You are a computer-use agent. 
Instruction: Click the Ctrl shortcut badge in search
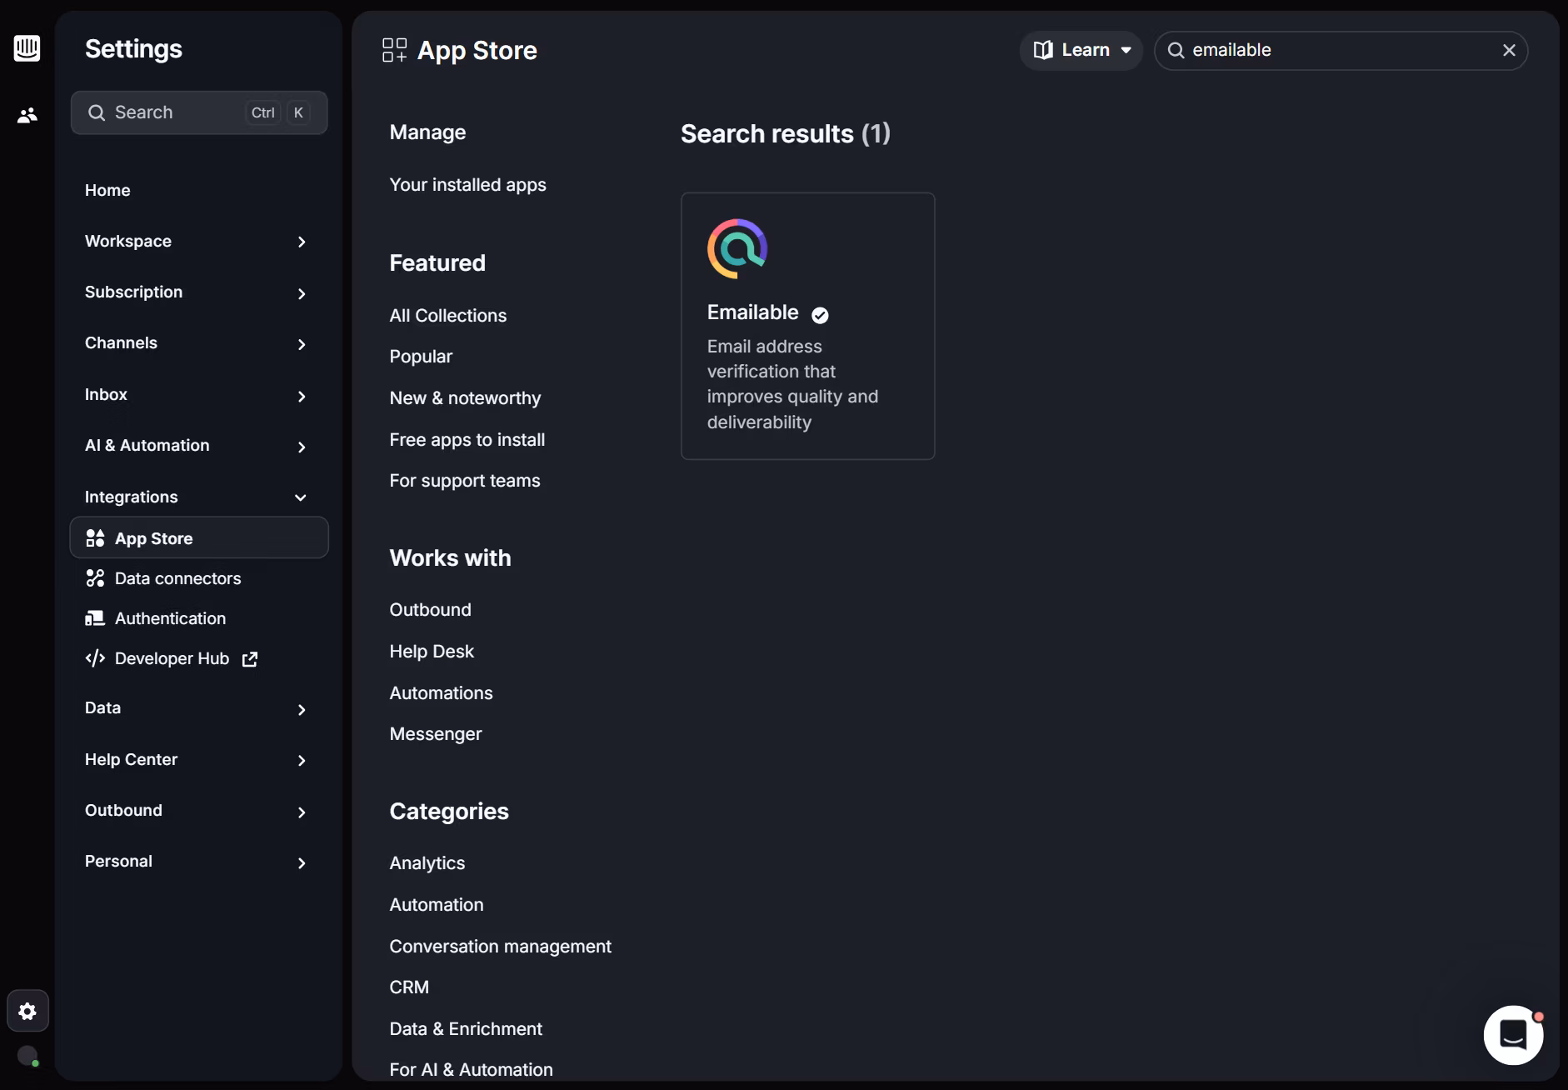click(262, 112)
